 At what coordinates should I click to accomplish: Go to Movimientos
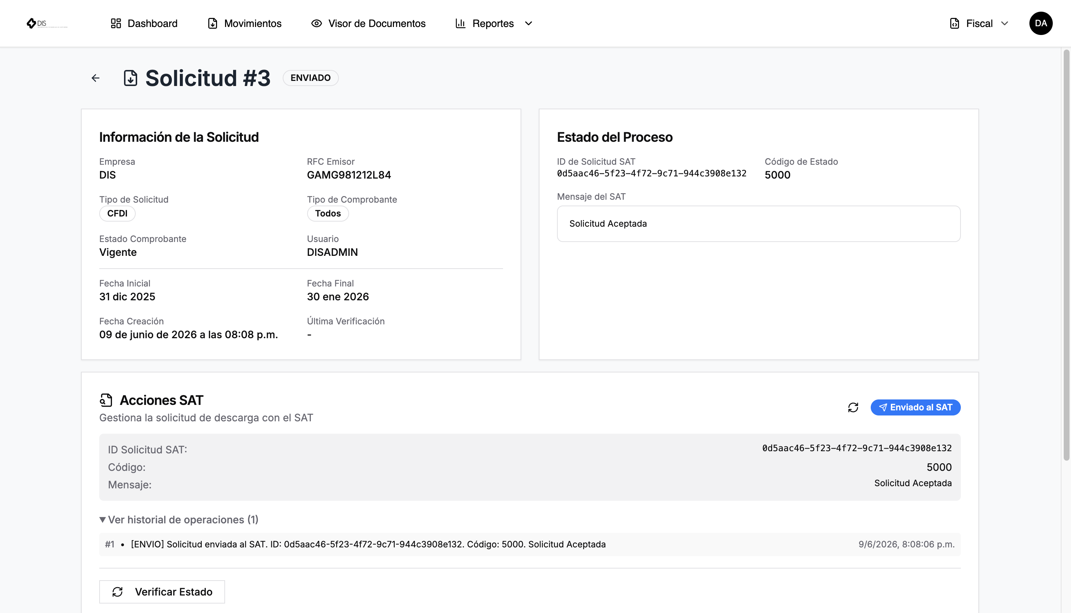tap(245, 23)
